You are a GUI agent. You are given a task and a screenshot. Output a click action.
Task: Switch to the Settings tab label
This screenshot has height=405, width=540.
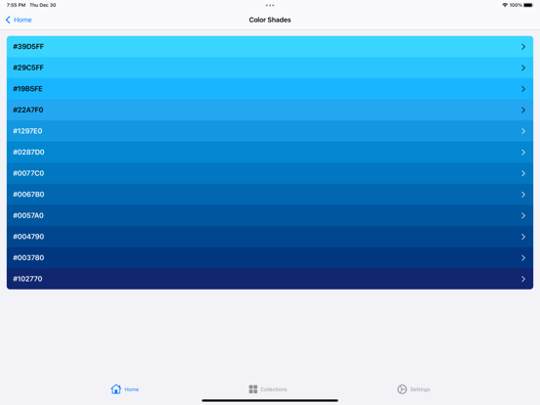420,389
